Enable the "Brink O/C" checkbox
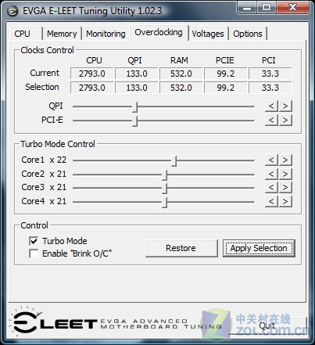315x345 pixels. (34, 253)
